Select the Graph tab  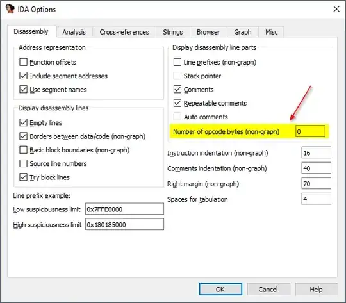pos(242,32)
